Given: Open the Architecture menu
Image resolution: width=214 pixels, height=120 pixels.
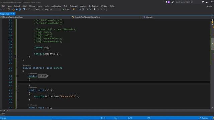Looking at the screenshot, I should coord(56,6).
